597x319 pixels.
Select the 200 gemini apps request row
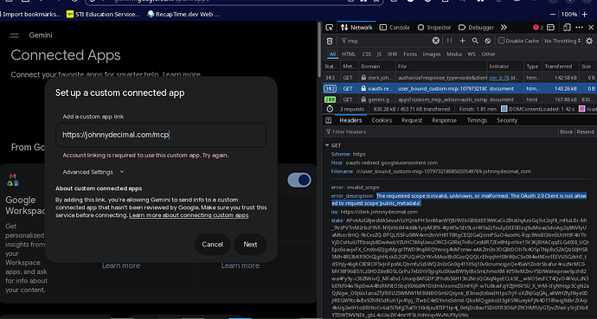click(x=459, y=99)
